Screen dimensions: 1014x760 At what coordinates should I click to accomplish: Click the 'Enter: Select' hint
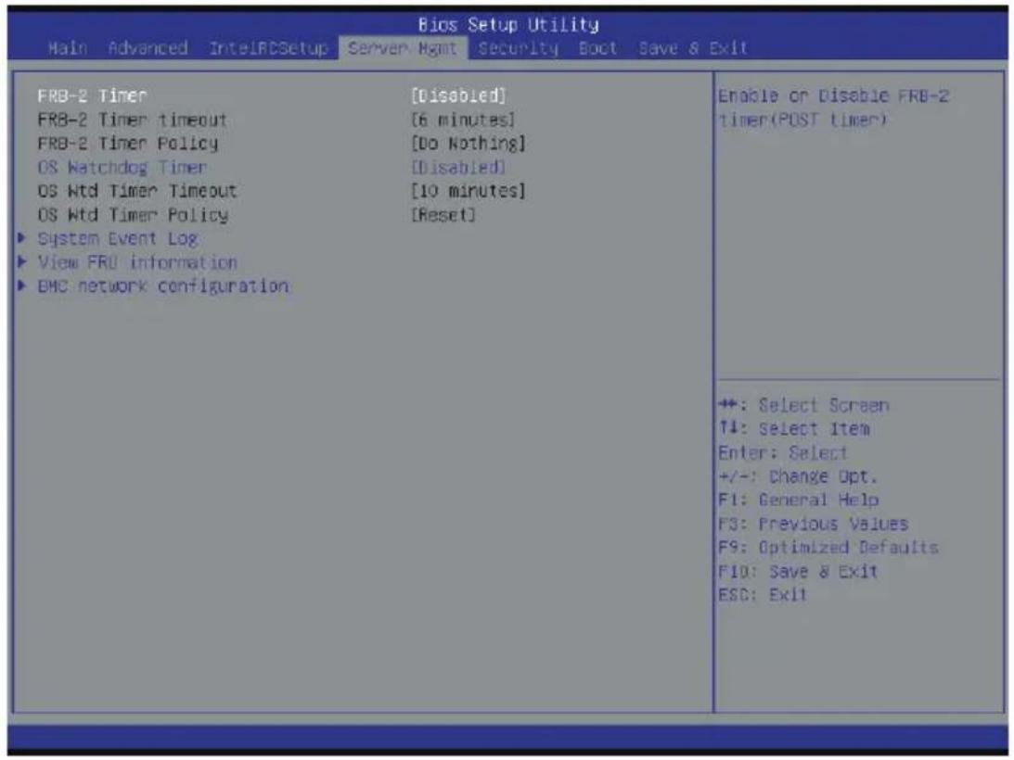coord(782,453)
